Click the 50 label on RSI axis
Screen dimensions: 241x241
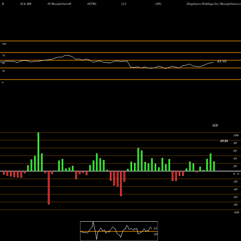[x=3, y=63]
